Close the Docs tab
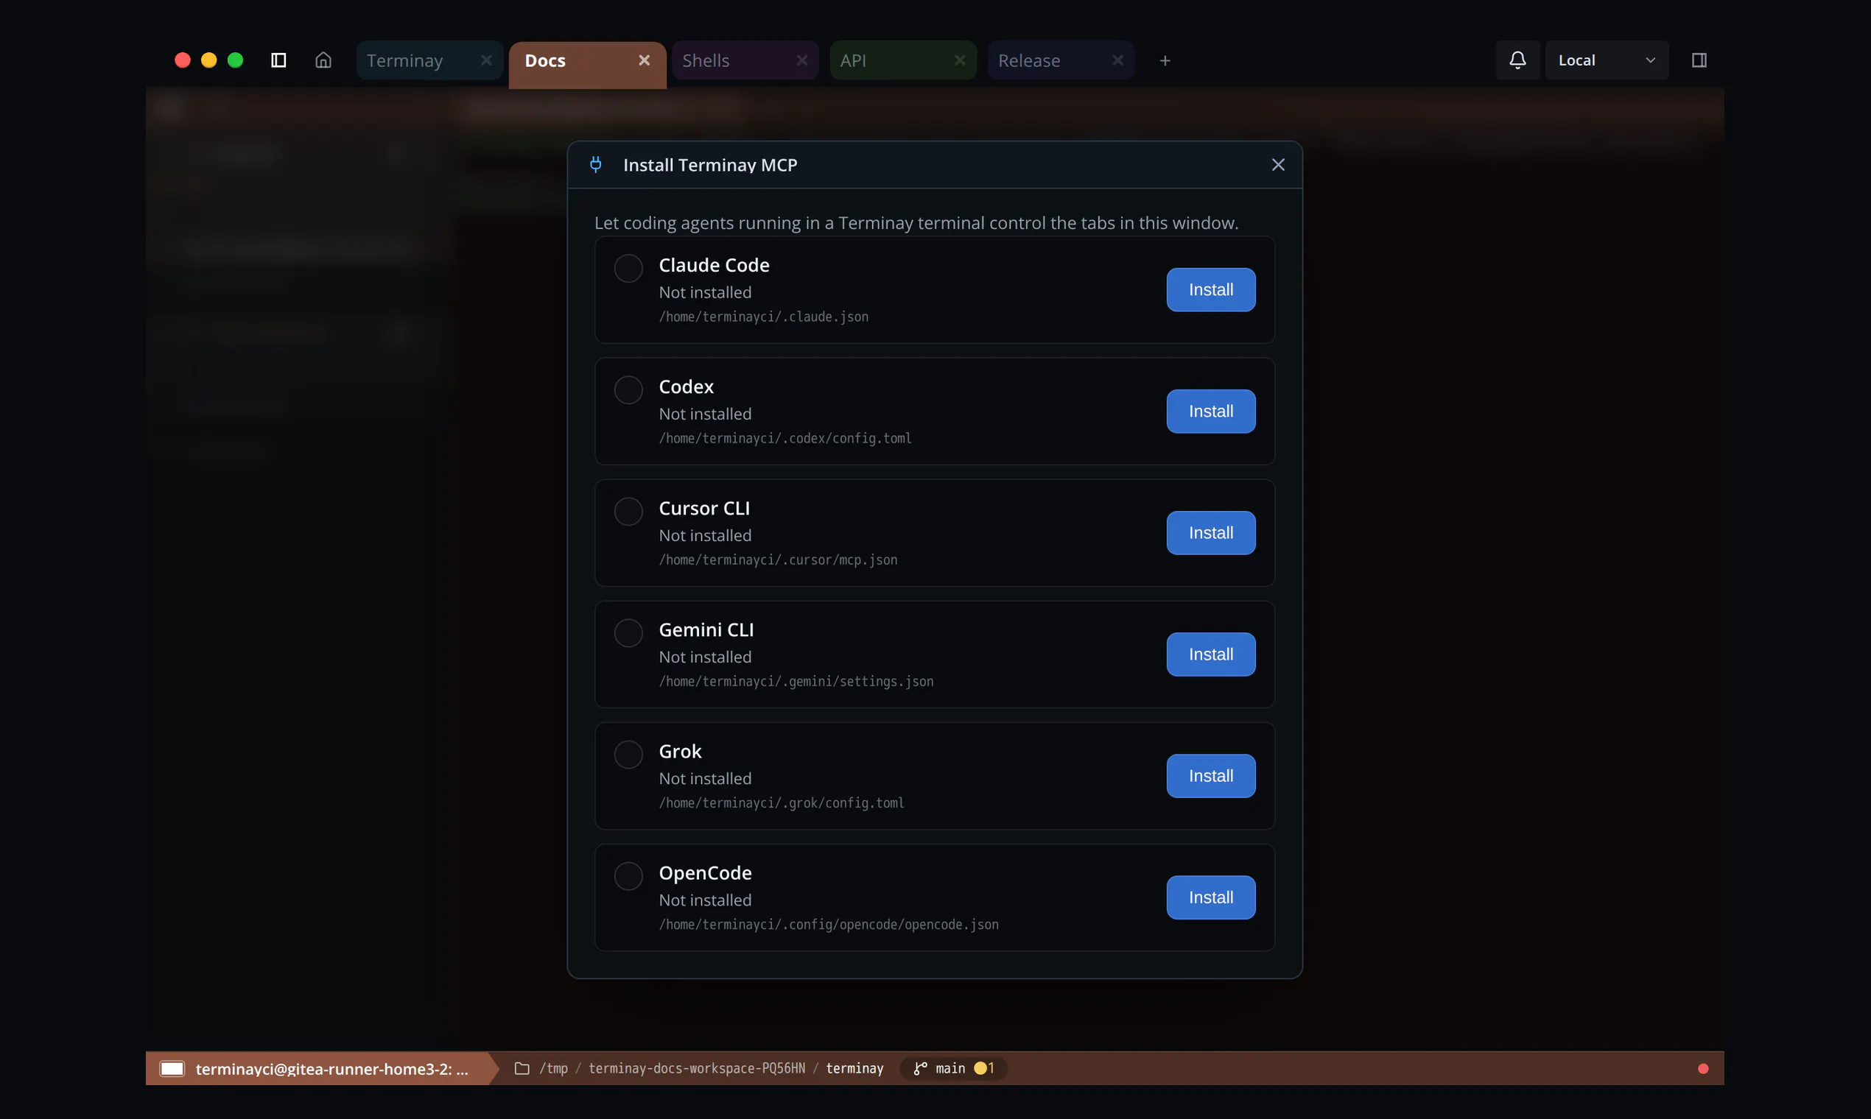This screenshot has width=1871, height=1119. 645,60
